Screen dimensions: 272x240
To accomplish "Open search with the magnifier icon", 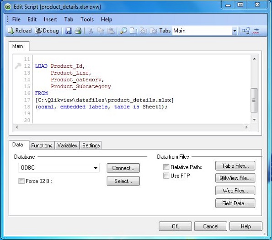I will pos(123,31).
